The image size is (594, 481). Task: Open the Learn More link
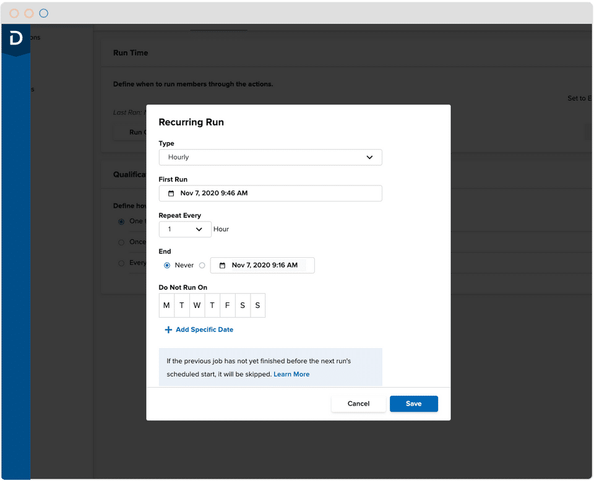click(x=291, y=374)
